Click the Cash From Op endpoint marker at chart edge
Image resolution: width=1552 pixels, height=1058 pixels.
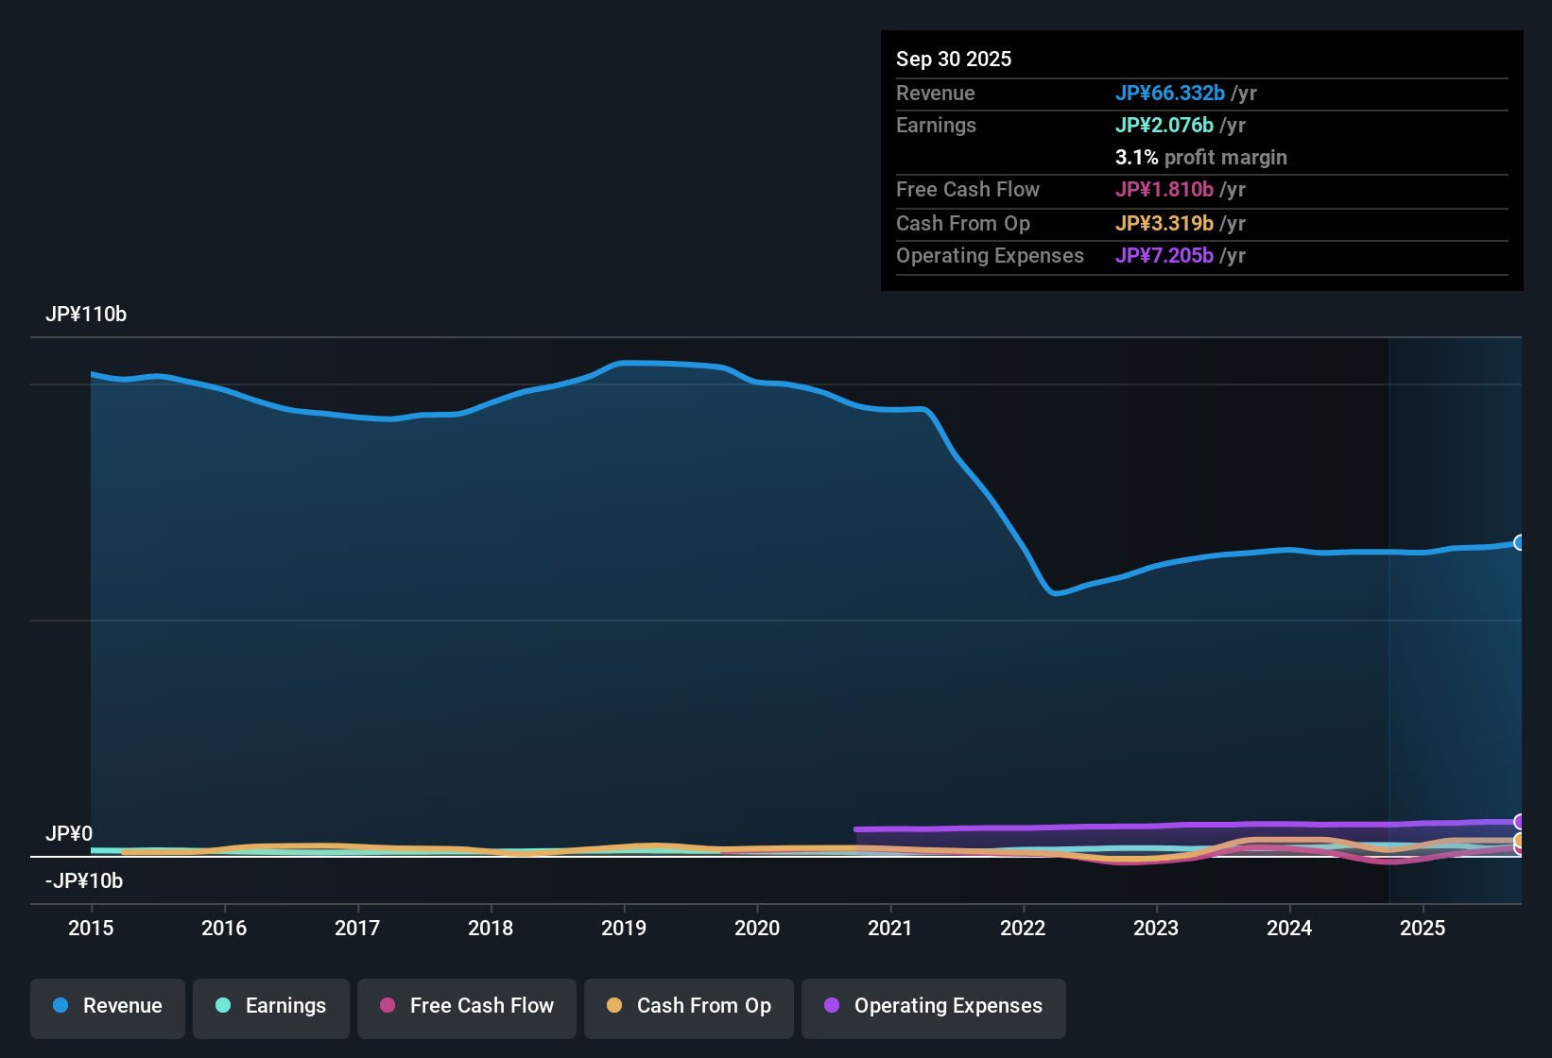(1519, 839)
